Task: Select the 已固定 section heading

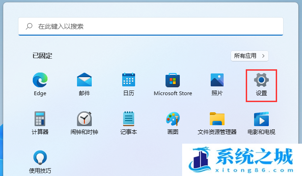Action: [42, 56]
